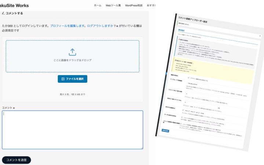This screenshot has height=165, width=264.
Task: Open the Webツール集 menu item
Action: tap(113, 5)
